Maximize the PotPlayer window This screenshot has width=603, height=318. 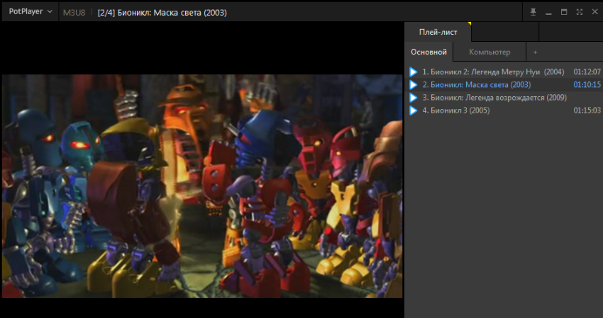(x=564, y=12)
